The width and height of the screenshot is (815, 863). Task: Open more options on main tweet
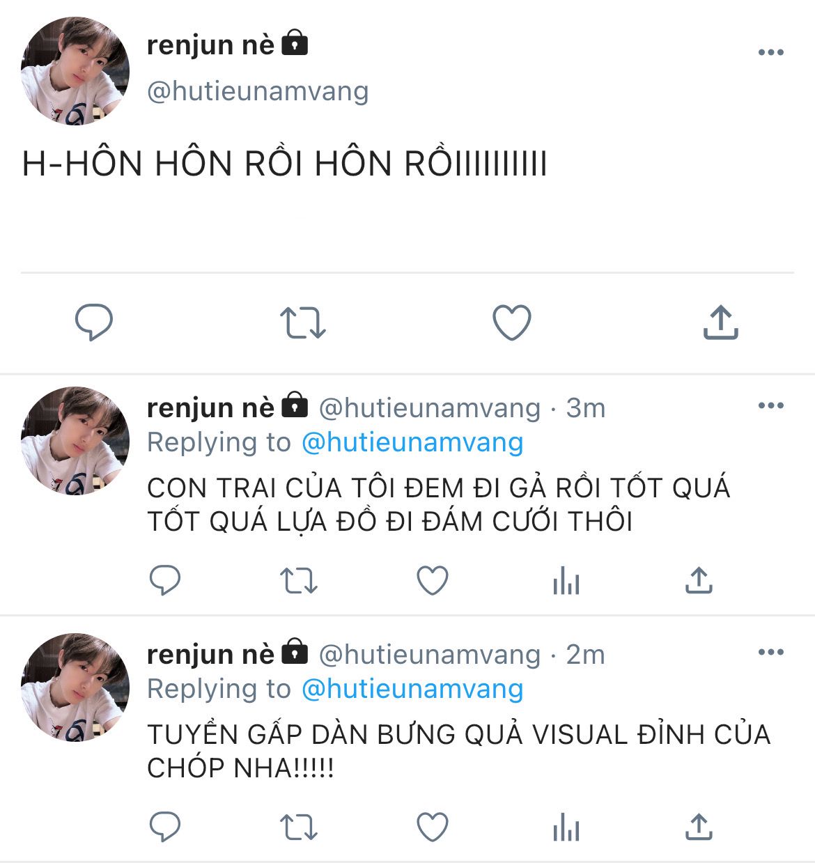pyautogui.click(x=770, y=53)
